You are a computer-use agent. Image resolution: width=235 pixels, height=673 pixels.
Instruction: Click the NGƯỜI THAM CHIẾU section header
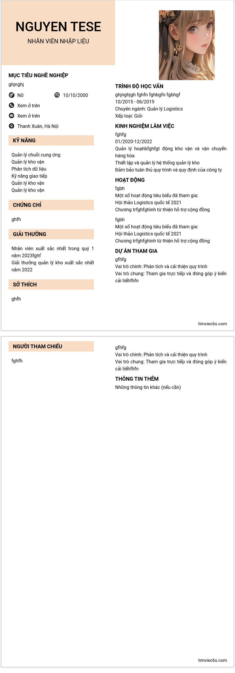37,347
